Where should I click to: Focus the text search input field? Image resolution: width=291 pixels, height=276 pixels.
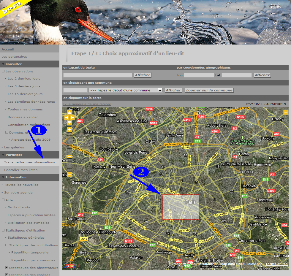click(x=98, y=75)
